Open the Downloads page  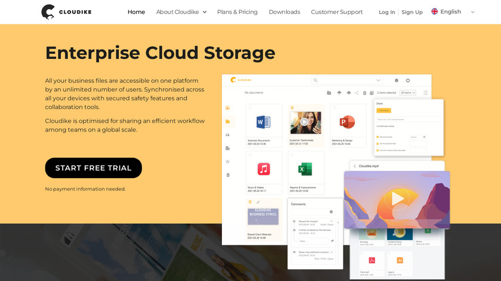point(284,12)
